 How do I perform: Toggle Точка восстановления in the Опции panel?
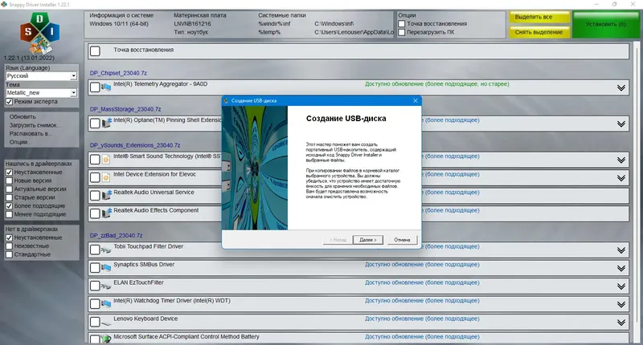pos(402,24)
